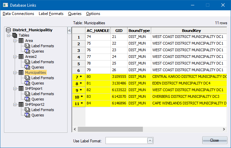
Task: Open the Options menu
Action: pyautogui.click(x=93, y=14)
